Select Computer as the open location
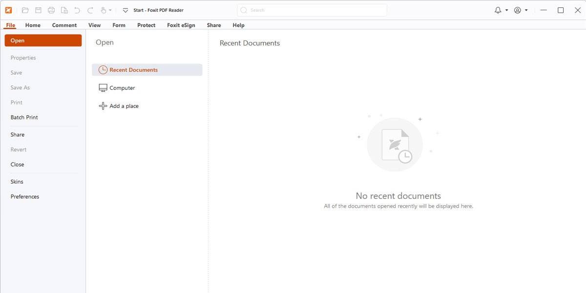The width and height of the screenshot is (586, 293). [122, 88]
